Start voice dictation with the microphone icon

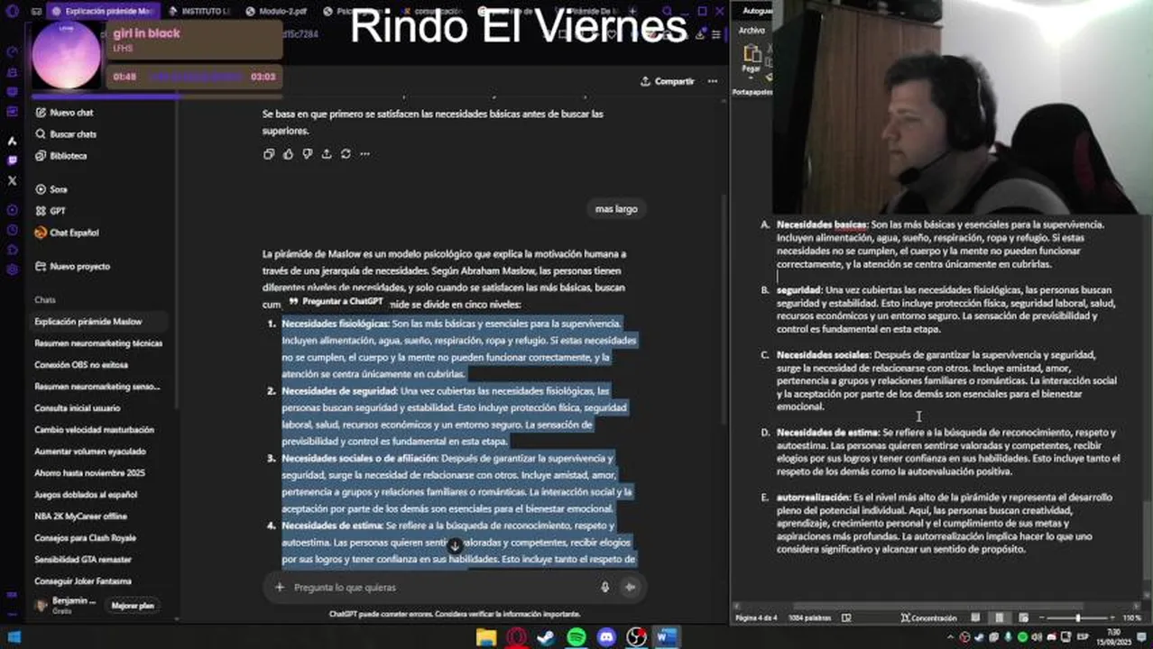coord(604,587)
